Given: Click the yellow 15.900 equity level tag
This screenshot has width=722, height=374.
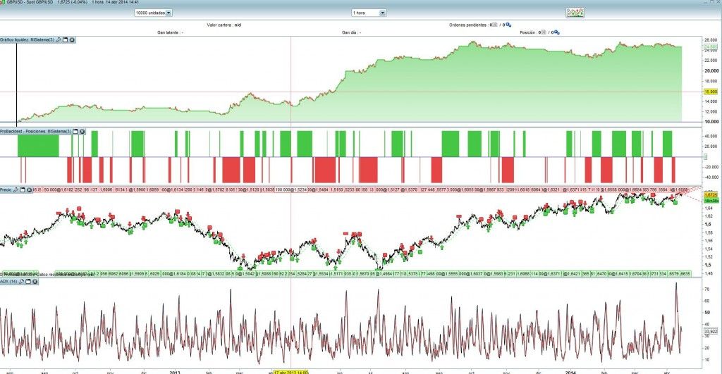Looking at the screenshot, I should tap(711, 92).
